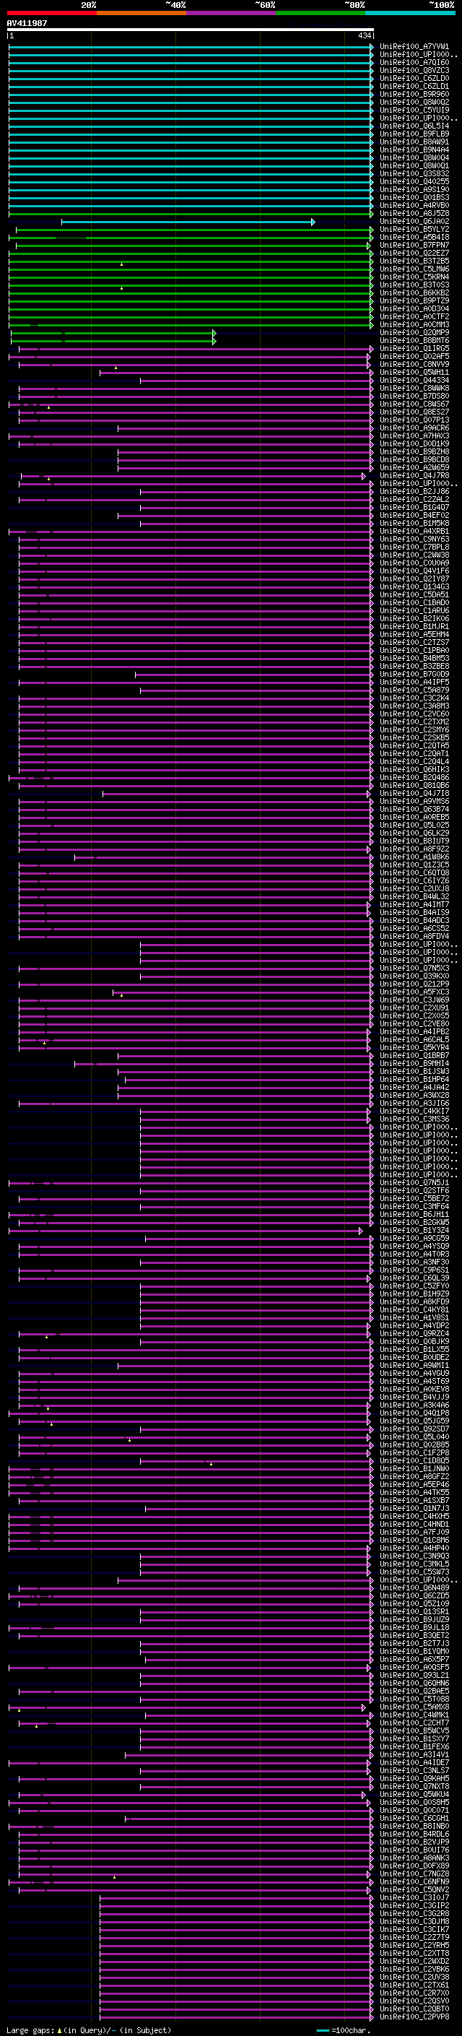Image resolution: width=462 pixels, height=2036 pixels.
Task: Select label UniRef100_Q1BRB7
Action: point(414,1055)
